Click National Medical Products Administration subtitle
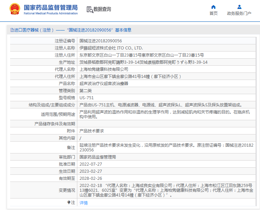The width and height of the screenshot is (260, 210). point(51,13)
